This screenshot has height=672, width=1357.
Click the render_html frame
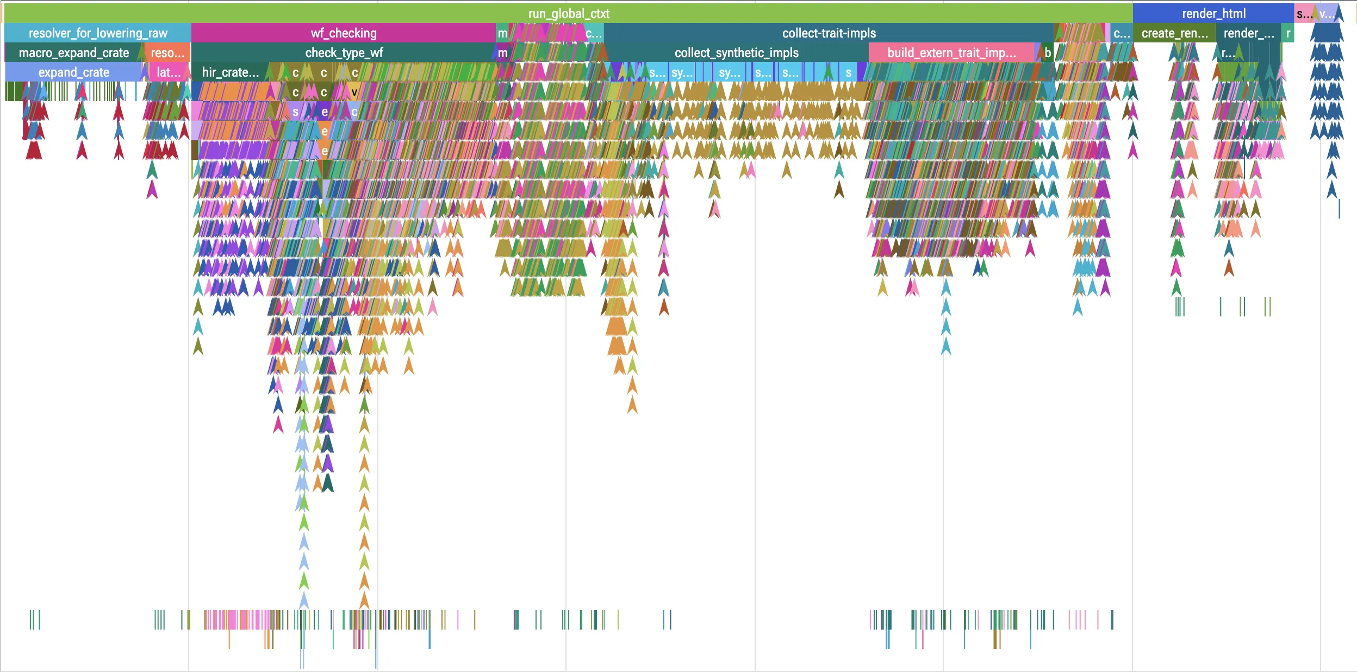[1213, 13]
